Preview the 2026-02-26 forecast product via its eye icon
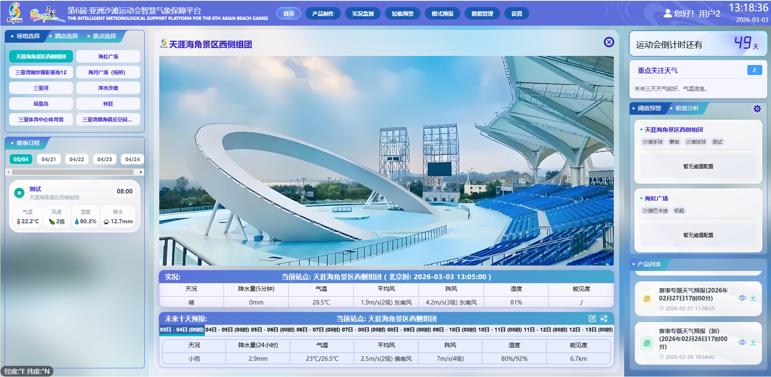This screenshot has height=377, width=771. (742, 342)
